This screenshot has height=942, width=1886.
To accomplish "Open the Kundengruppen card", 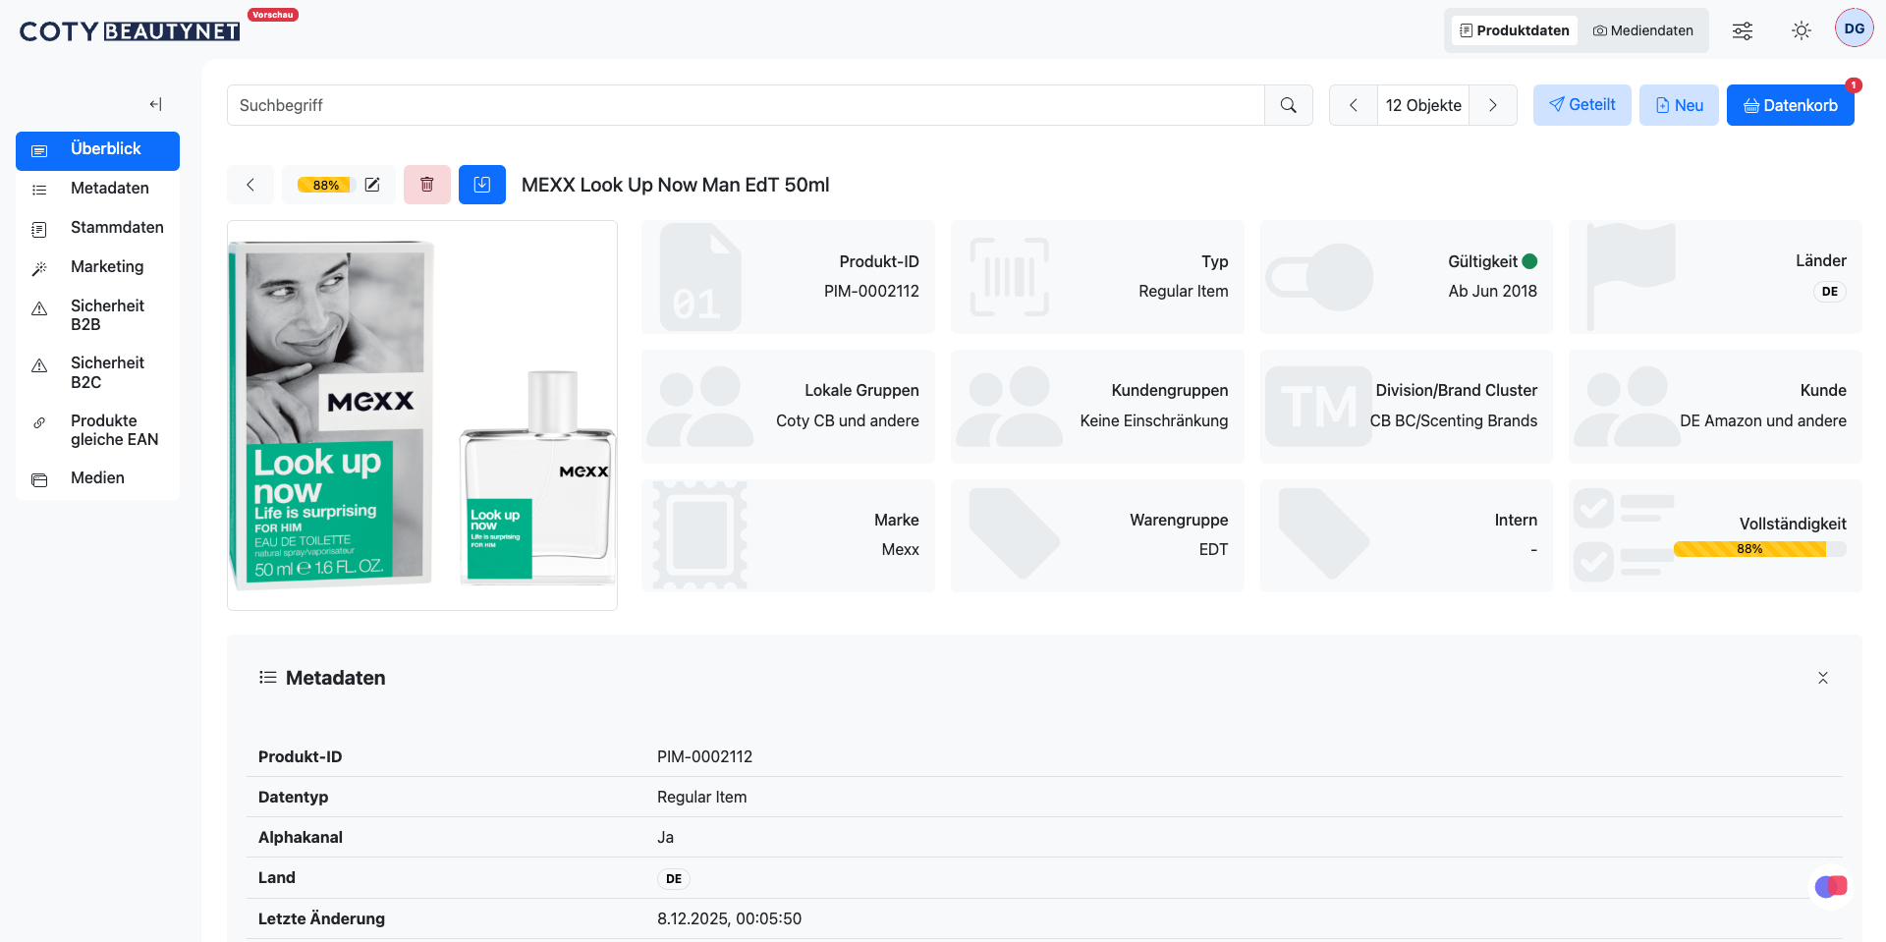I will coord(1097,407).
